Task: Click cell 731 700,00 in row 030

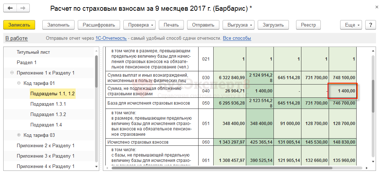Action: point(315,77)
